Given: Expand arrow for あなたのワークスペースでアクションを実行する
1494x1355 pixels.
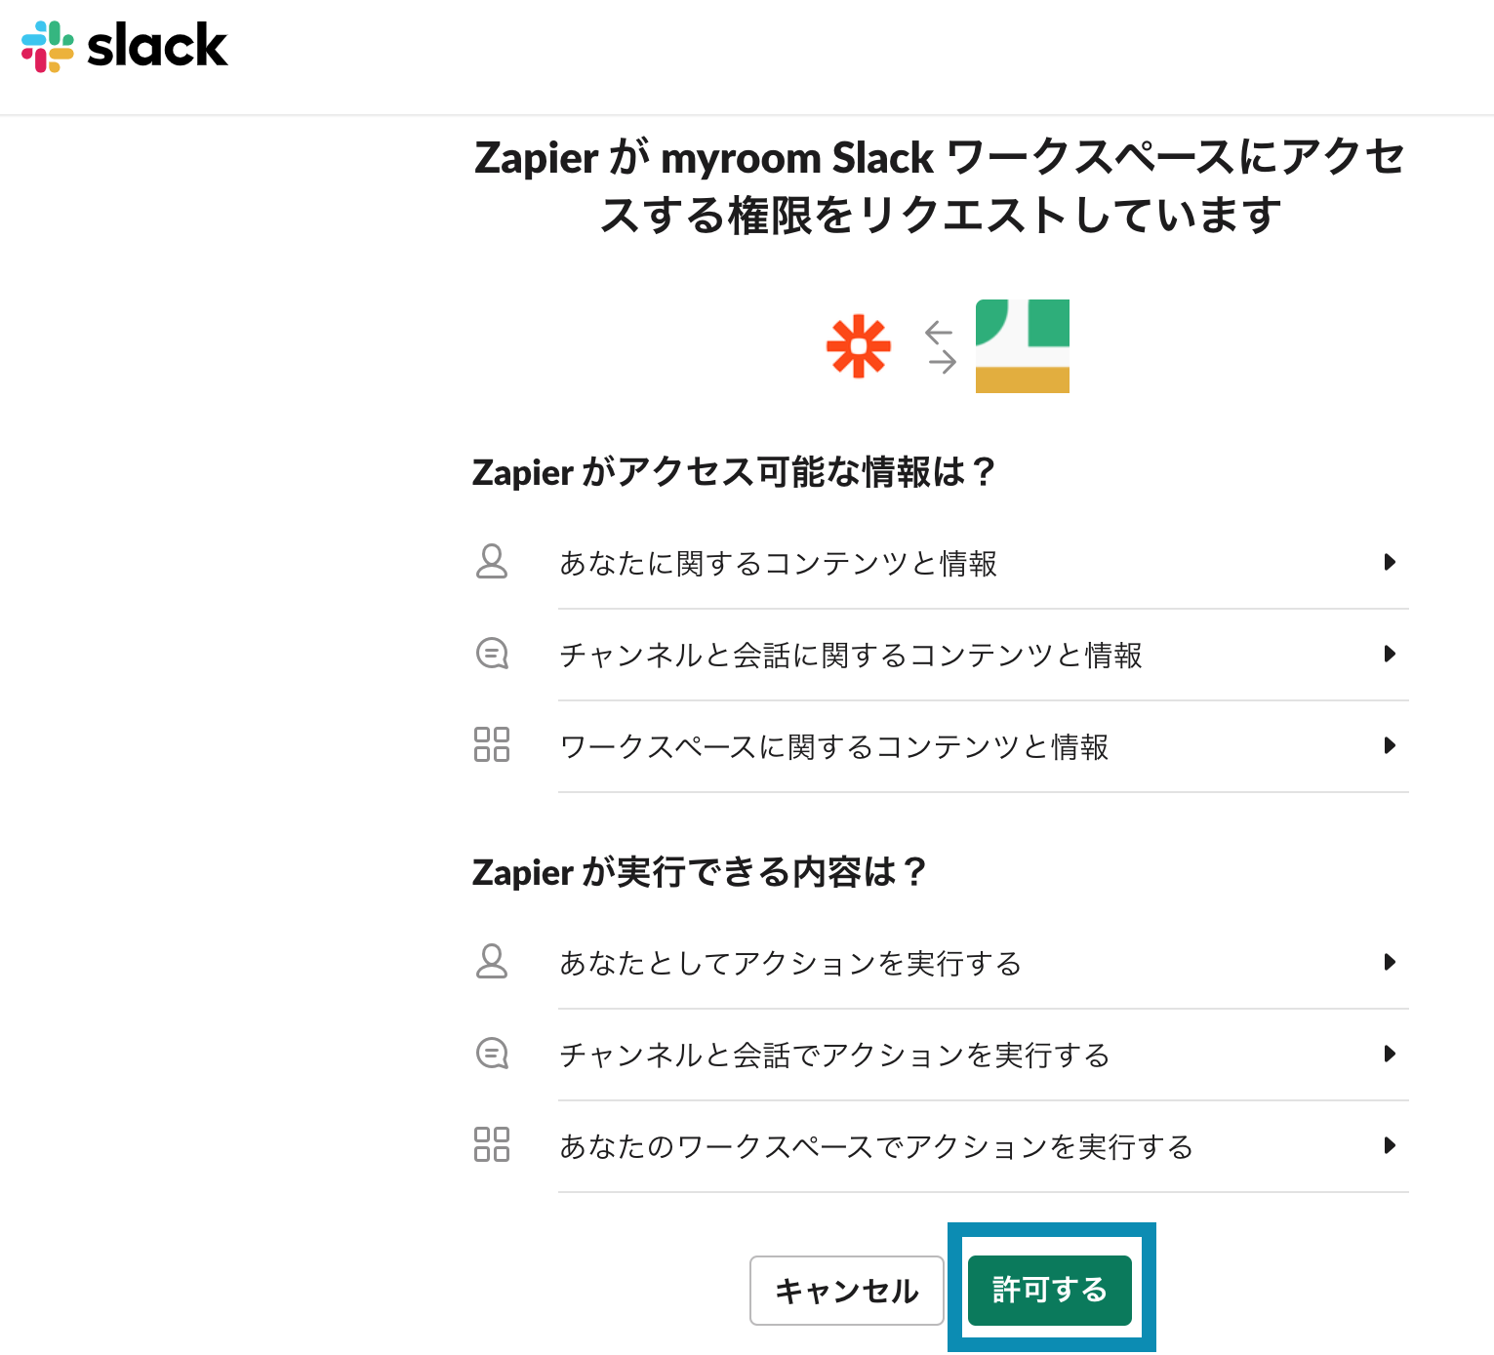Looking at the screenshot, I should (x=1390, y=1145).
